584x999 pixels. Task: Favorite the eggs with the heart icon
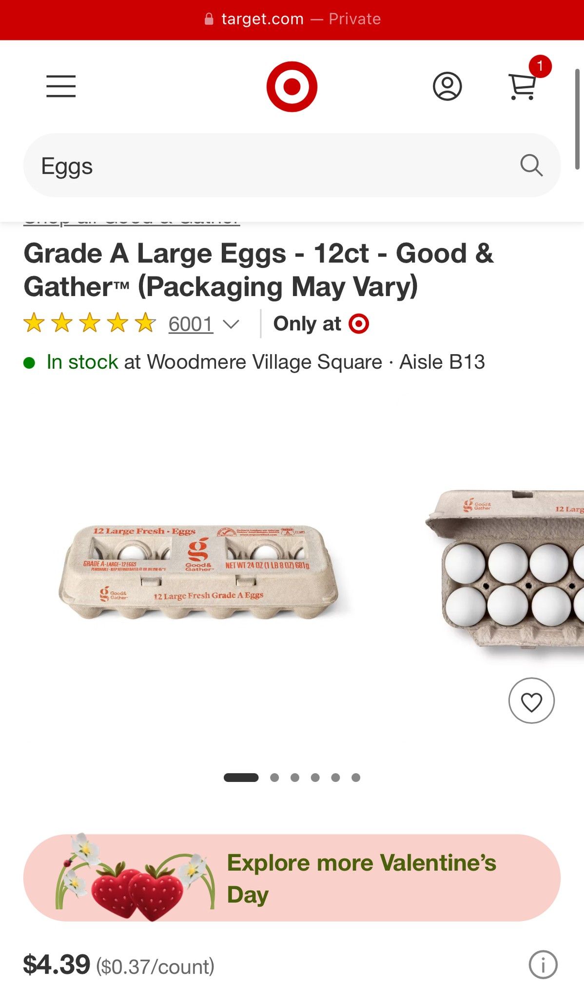click(x=531, y=700)
